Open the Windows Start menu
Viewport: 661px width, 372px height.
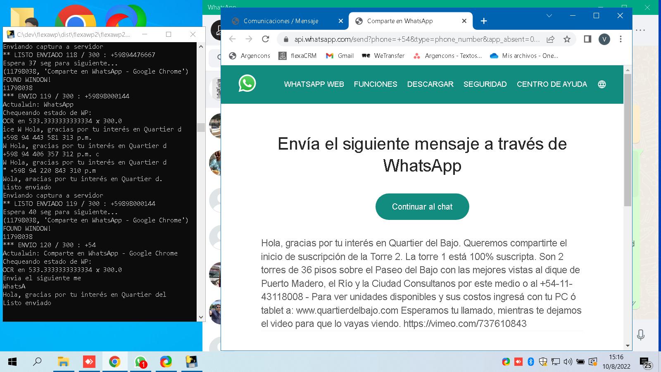(12, 362)
